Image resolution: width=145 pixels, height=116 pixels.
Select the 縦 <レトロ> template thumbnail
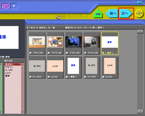pyautogui.click(x=110, y=67)
